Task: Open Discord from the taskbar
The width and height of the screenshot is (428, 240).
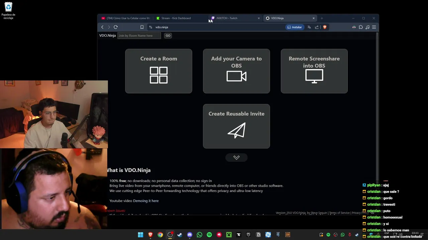Action: pos(190,235)
